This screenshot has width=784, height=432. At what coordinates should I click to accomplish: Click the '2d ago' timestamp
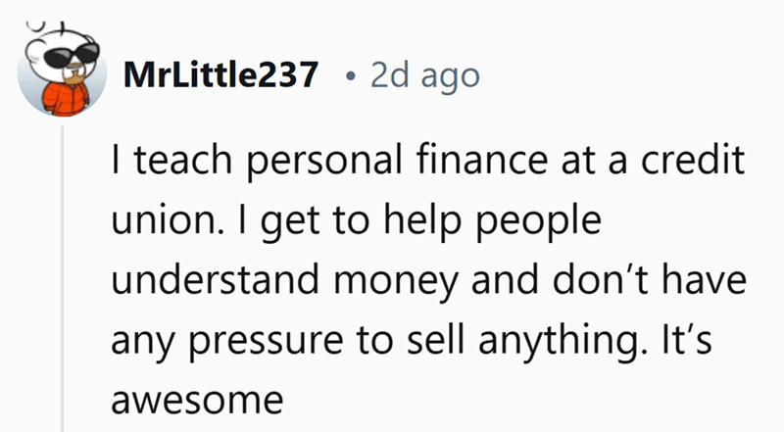tap(425, 76)
